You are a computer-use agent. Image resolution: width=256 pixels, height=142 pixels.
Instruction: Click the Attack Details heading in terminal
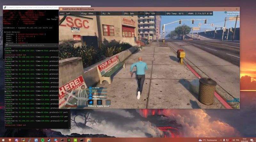12,32
